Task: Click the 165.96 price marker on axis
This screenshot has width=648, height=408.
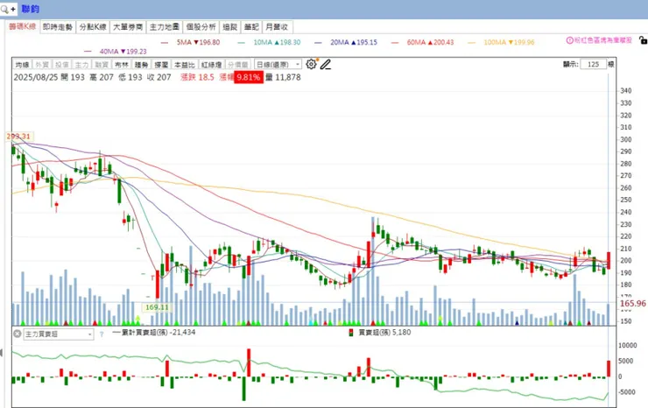Action: click(633, 304)
